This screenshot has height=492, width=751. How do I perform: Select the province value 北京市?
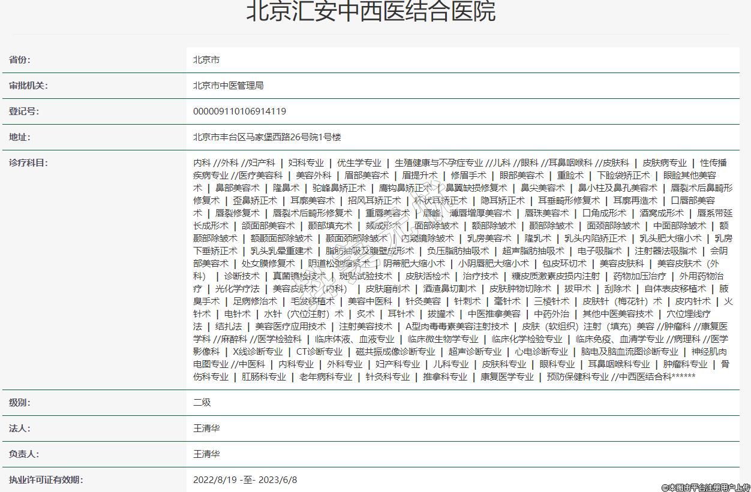(206, 60)
